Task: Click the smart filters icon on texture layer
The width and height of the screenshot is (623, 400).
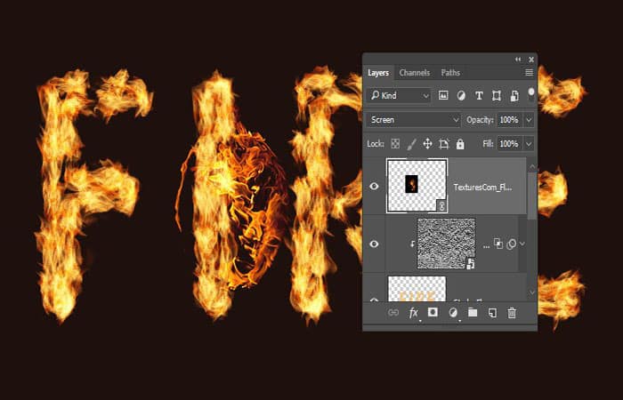Action: coord(512,244)
